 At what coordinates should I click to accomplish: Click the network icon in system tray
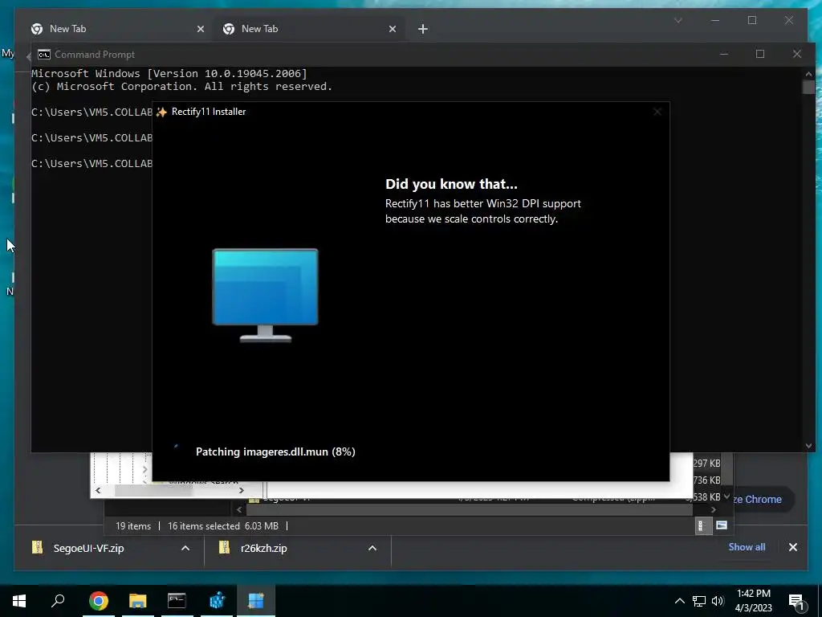[699, 601]
